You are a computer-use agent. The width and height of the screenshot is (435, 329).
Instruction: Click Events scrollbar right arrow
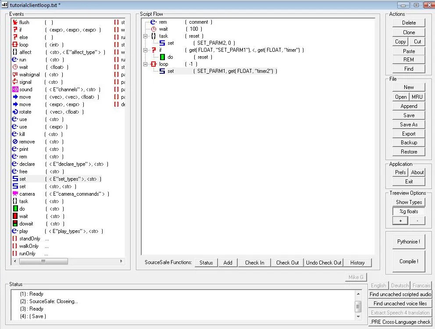[x=121, y=261]
